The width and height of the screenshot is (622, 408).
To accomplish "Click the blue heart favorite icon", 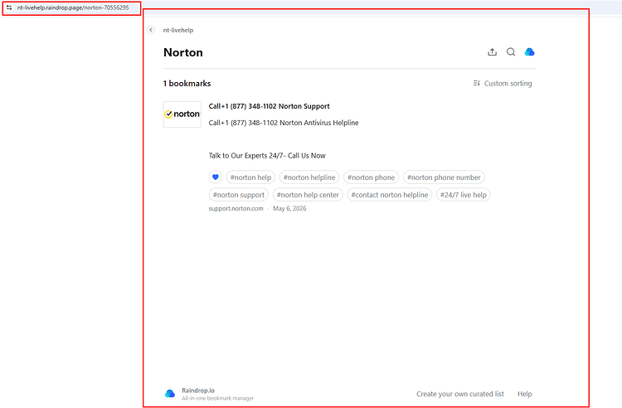I will tap(216, 177).
